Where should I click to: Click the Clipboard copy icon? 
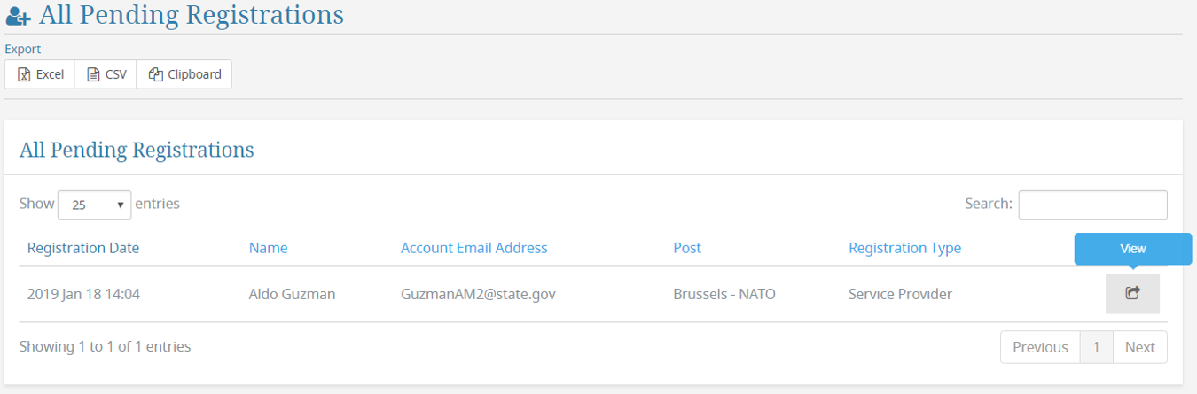155,75
